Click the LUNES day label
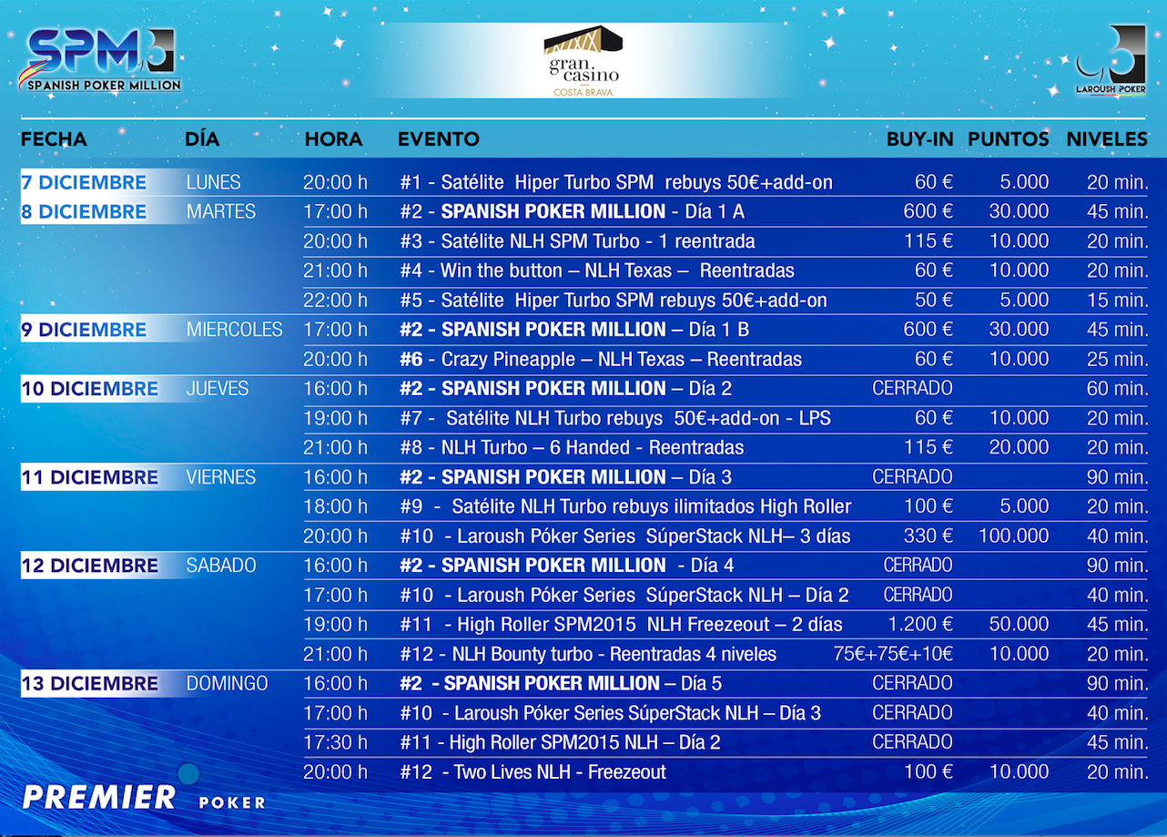The image size is (1167, 837). tap(213, 182)
